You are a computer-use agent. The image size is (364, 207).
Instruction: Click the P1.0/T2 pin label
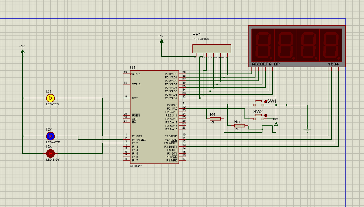point(137,136)
